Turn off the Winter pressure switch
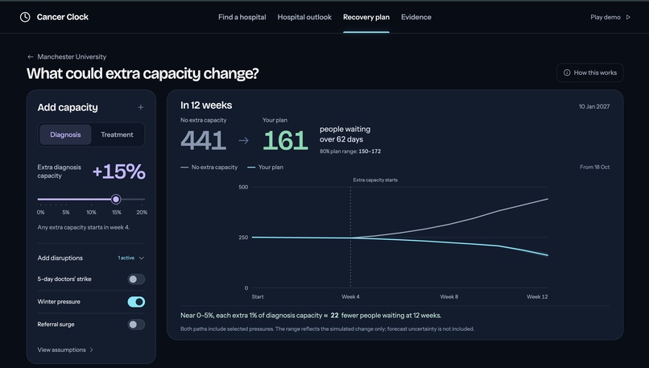Screen dimensions: 649x368 pyautogui.click(x=136, y=302)
